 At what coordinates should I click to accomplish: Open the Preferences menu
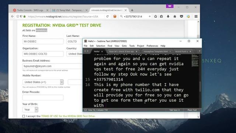tap(152, 46)
